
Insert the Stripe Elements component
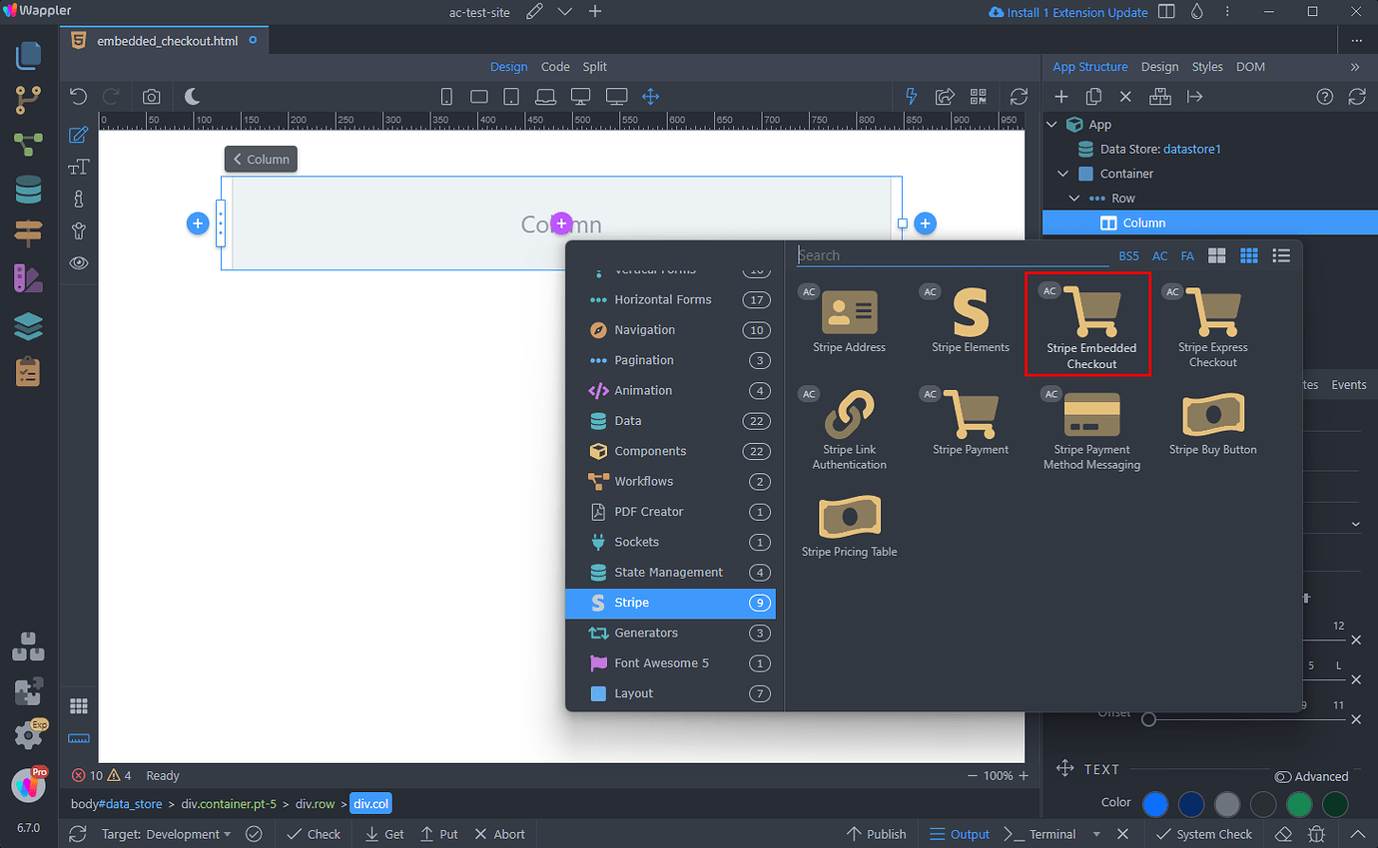[970, 319]
